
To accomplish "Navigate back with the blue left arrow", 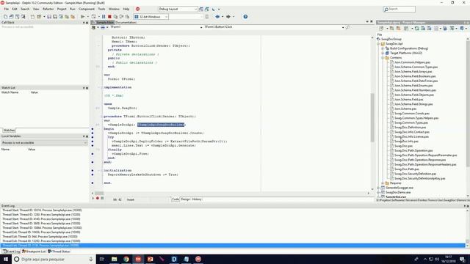I will 217,17.
